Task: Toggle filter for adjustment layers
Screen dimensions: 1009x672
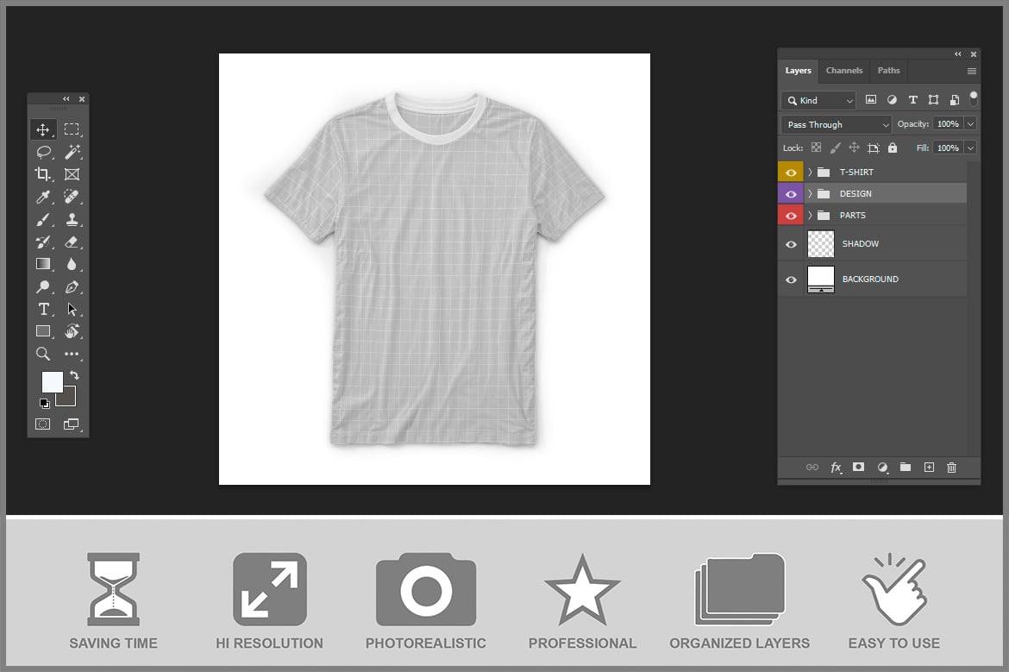Action: tap(892, 100)
